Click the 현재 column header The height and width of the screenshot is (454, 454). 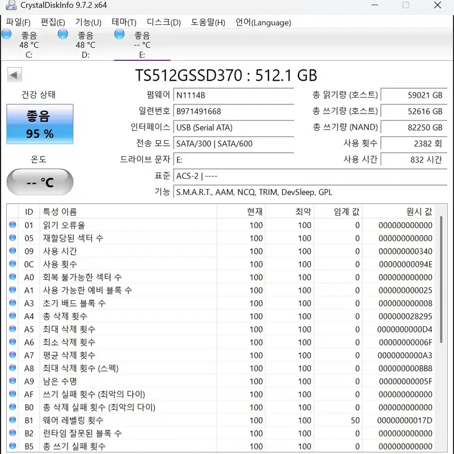tap(241, 212)
